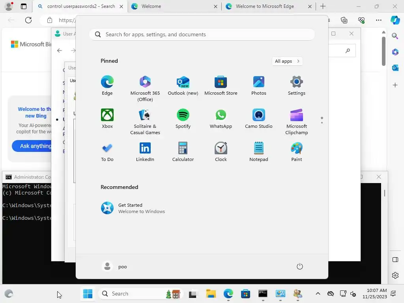Screen dimensions: 404x303
Task: Switch to User Accounts taskbar icon
Action: (298, 294)
